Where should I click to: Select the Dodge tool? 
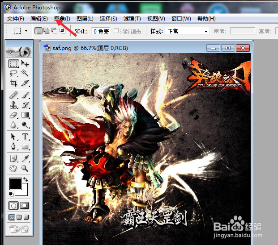click(x=25, y=125)
